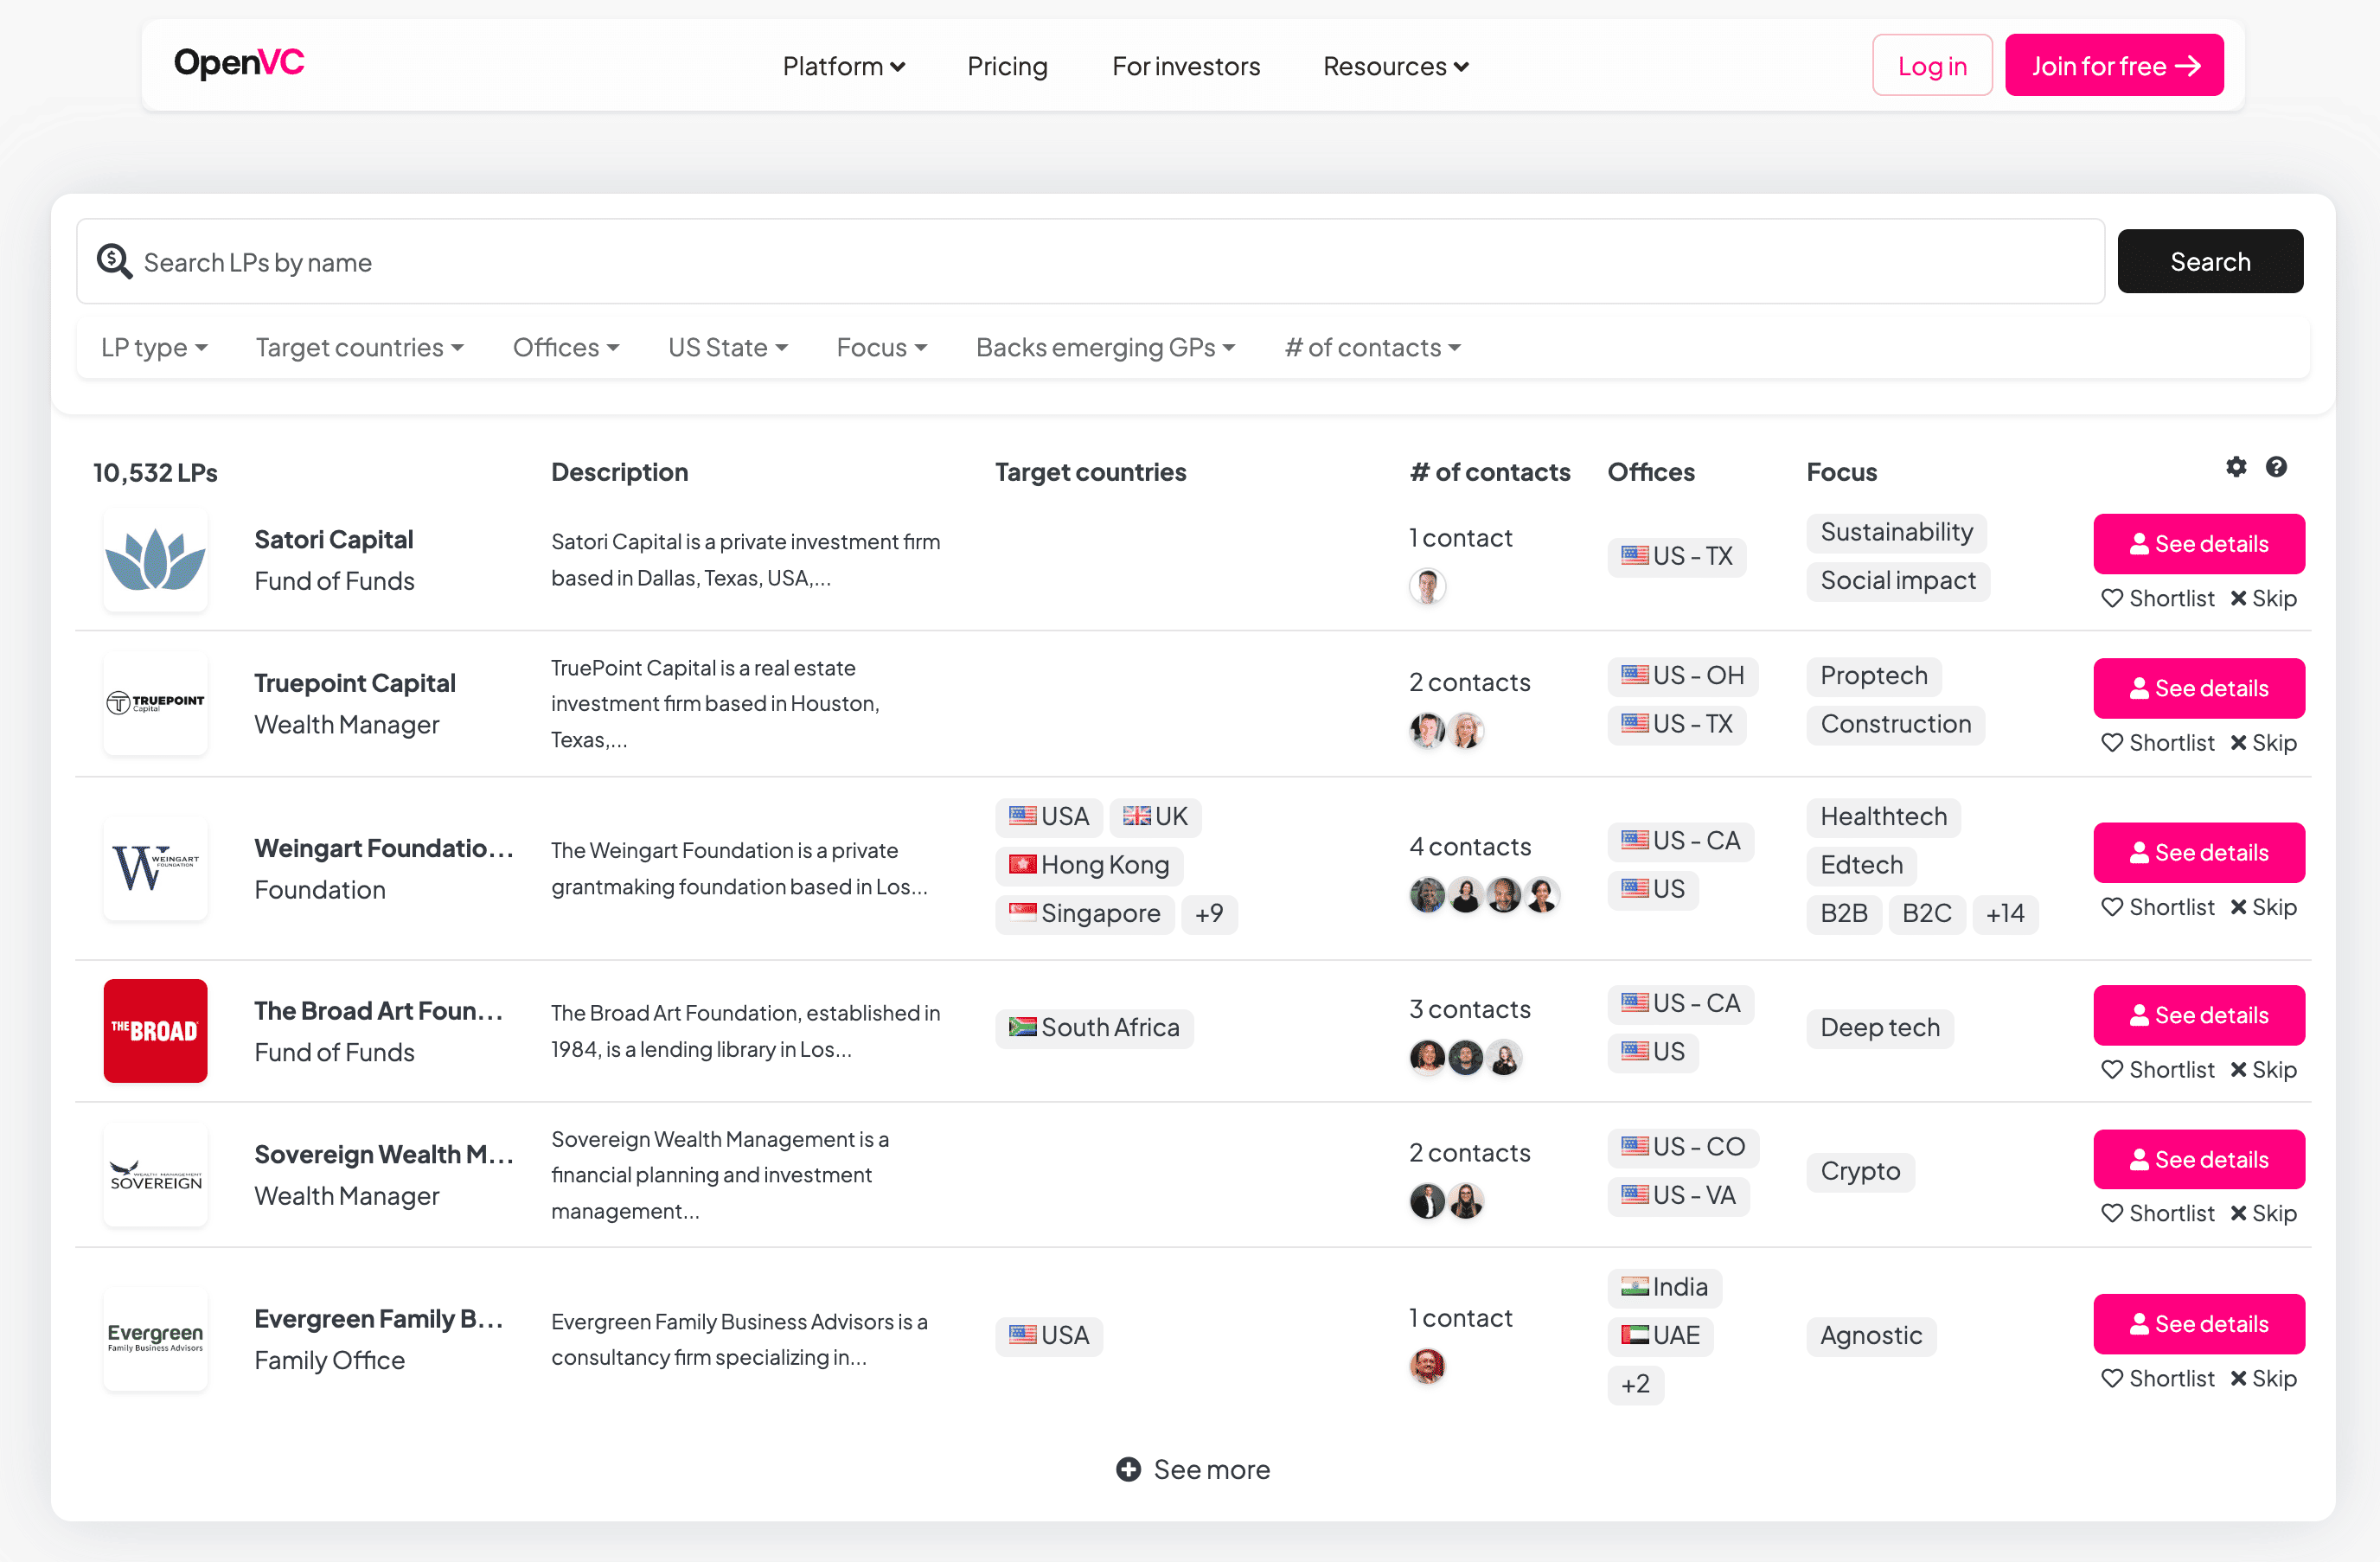The height and width of the screenshot is (1562, 2380).
Task: Go to the Pricing page
Action: coord(1007,66)
